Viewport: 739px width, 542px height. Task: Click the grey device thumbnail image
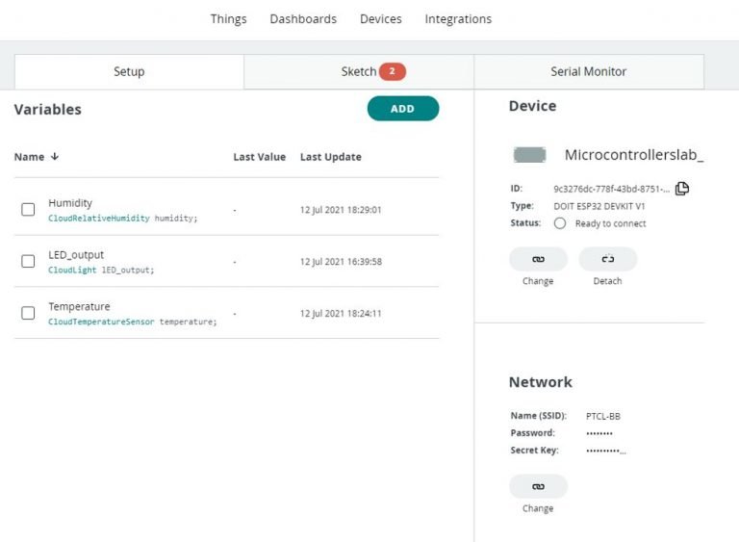(530, 155)
